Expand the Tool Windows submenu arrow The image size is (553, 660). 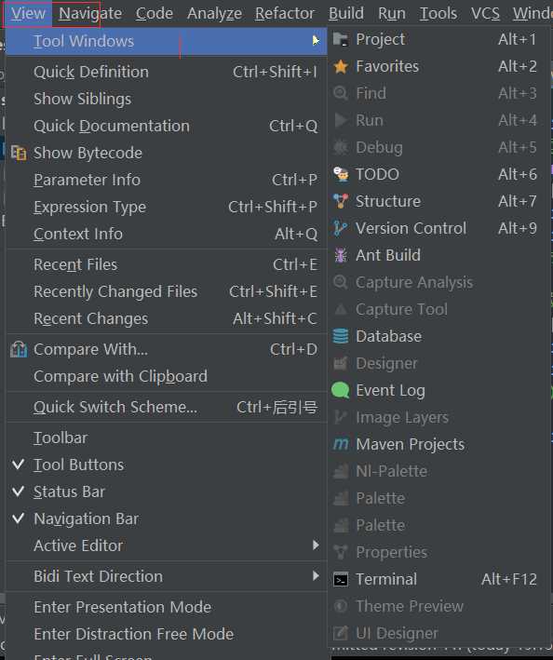coord(316,40)
